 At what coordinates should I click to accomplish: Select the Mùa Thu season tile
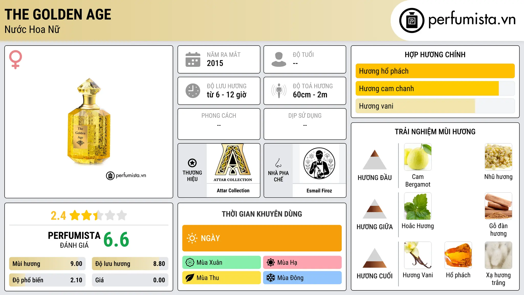[222, 278]
